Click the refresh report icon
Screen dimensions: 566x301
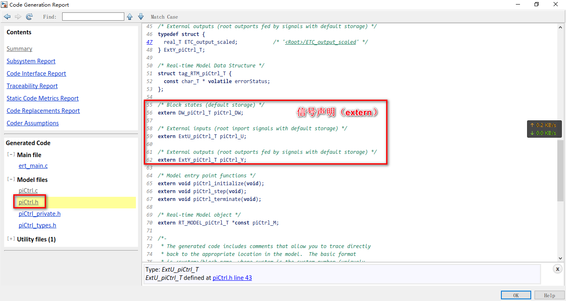[29, 16]
